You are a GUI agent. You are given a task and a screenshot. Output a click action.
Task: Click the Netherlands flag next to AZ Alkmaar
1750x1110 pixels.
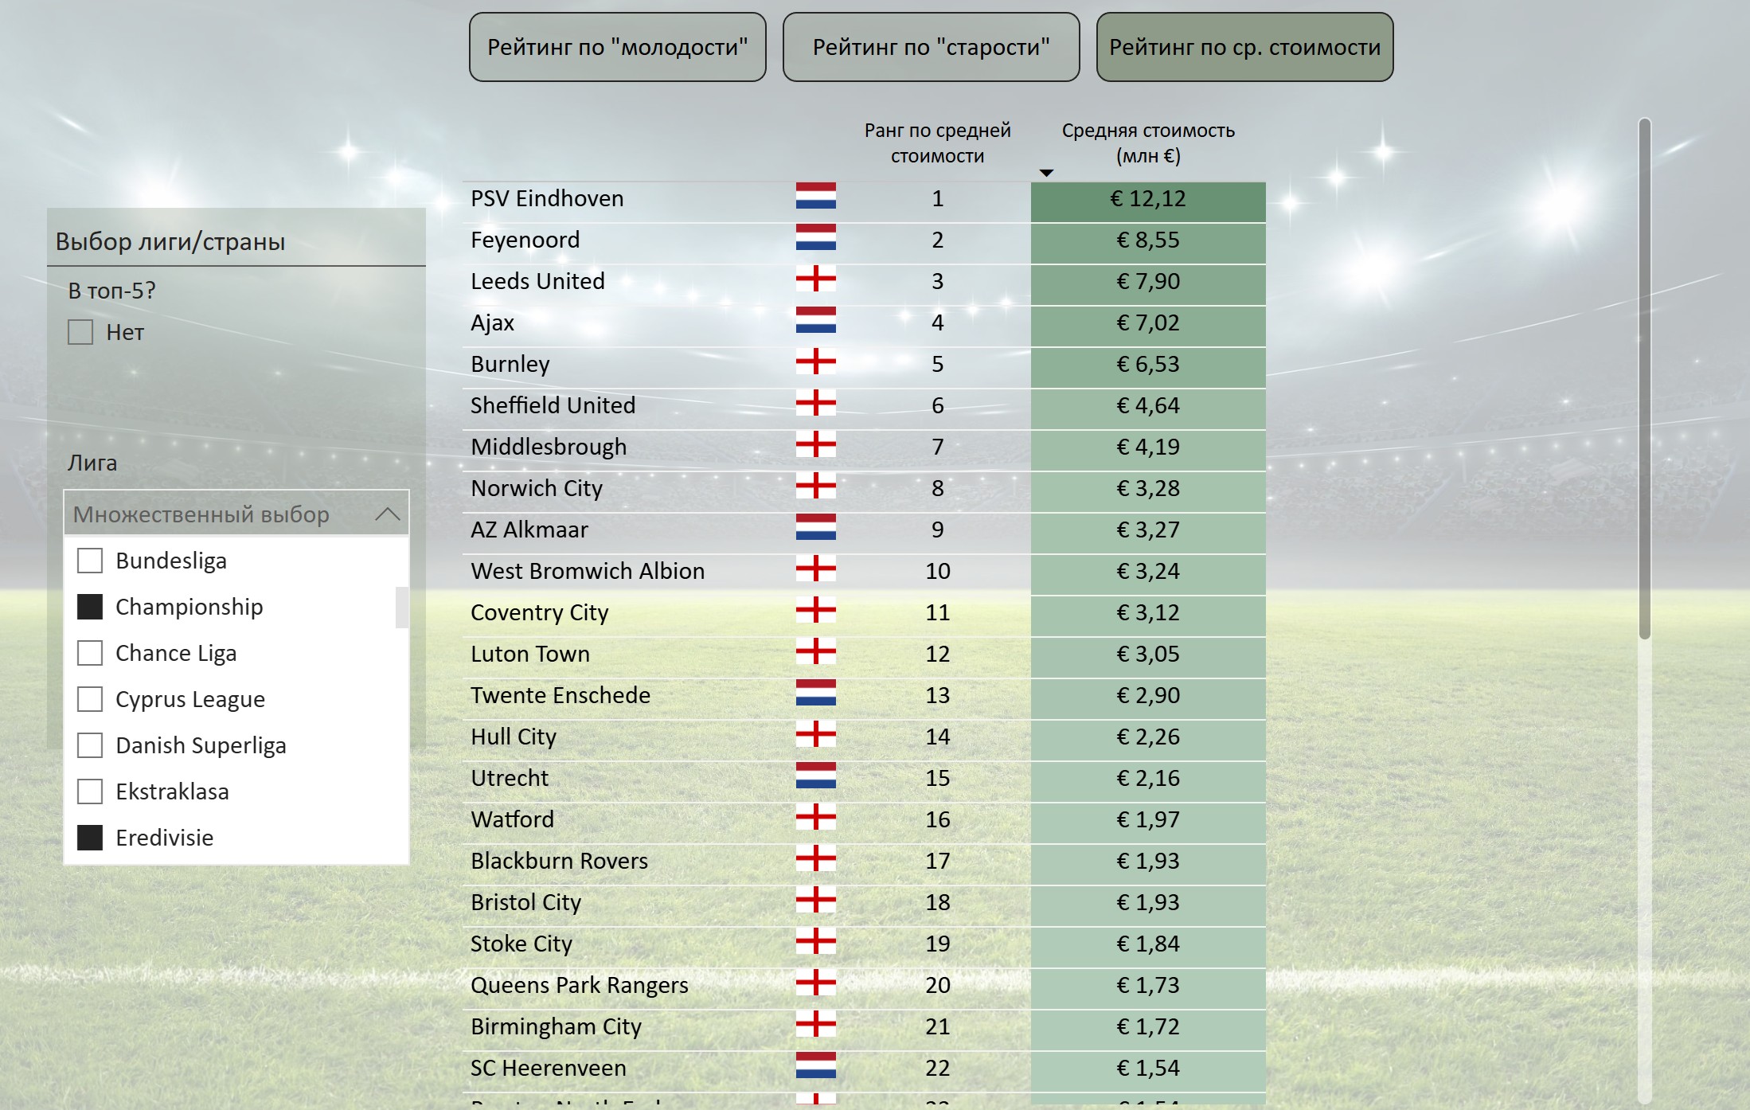point(815,527)
